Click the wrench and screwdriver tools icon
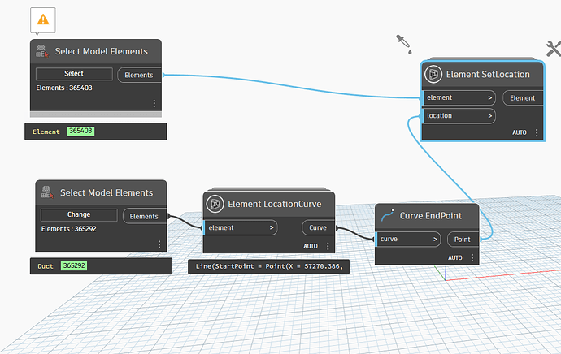561x354 pixels. [554, 49]
